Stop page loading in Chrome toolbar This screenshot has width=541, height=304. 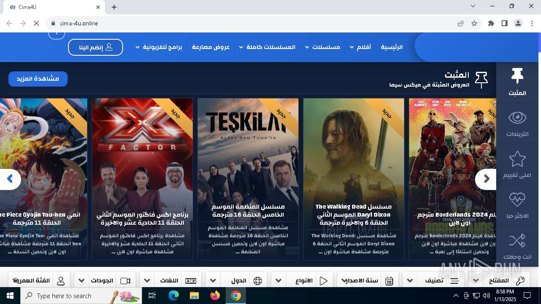[x=36, y=23]
